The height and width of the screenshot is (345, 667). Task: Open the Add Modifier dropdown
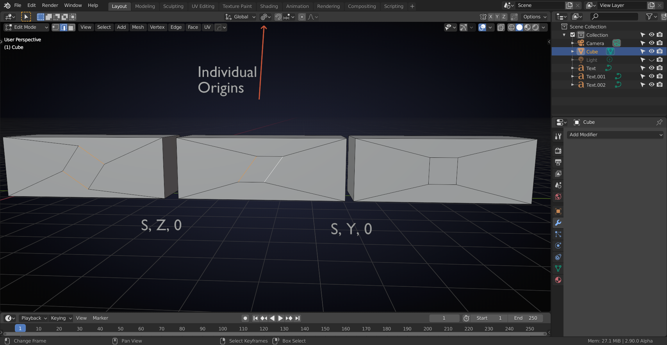(615, 135)
